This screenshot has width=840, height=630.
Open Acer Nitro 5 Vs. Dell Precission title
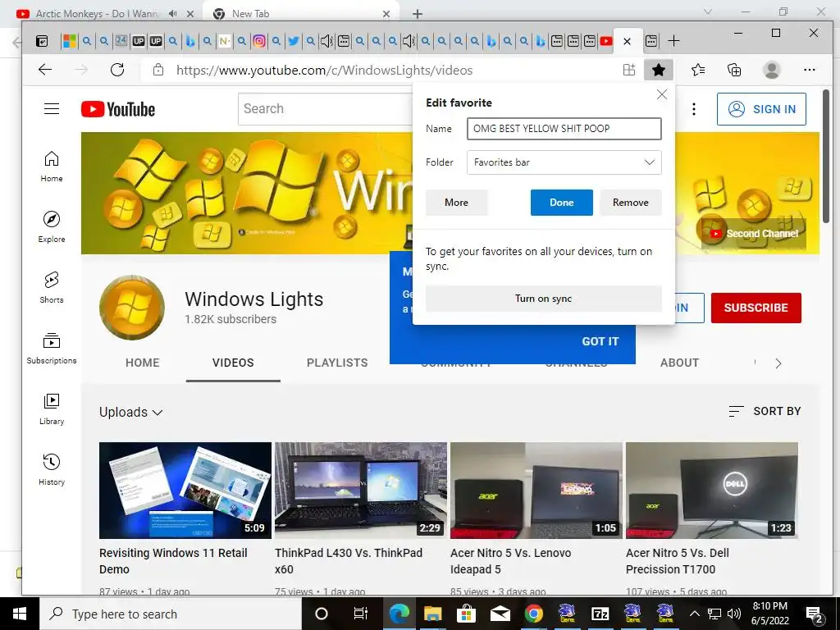(677, 561)
